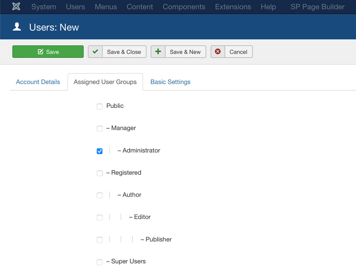Screen dimensions: 356x276
Task: Click the user icon beside 'Users: New'
Action: (17, 26)
